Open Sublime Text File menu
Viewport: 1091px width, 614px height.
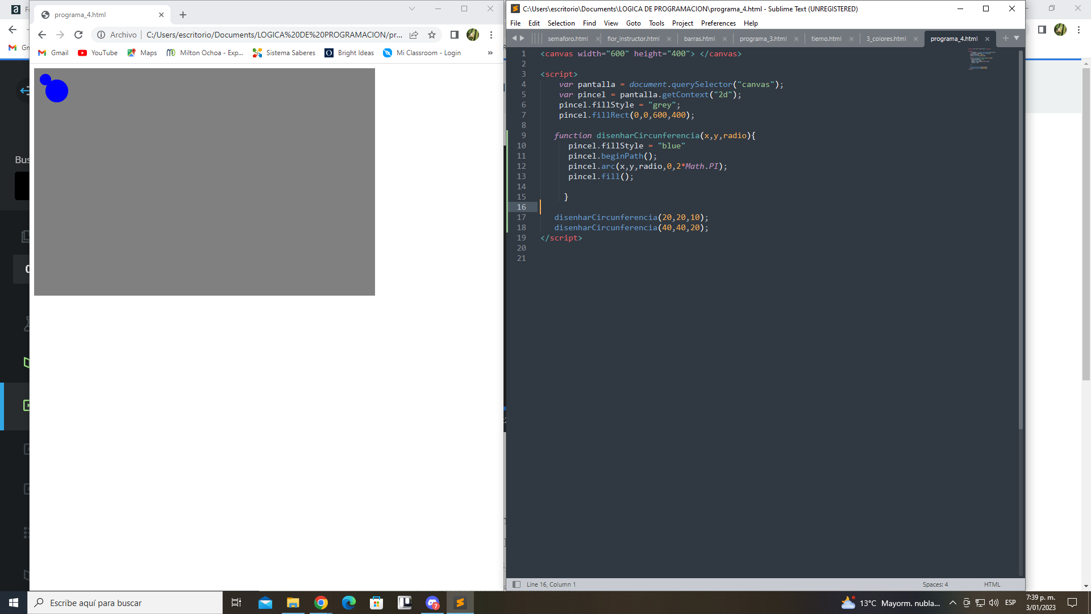pyautogui.click(x=515, y=23)
